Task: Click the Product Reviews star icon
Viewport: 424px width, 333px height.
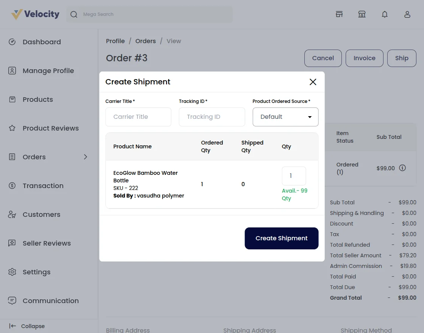Action: tap(12, 128)
